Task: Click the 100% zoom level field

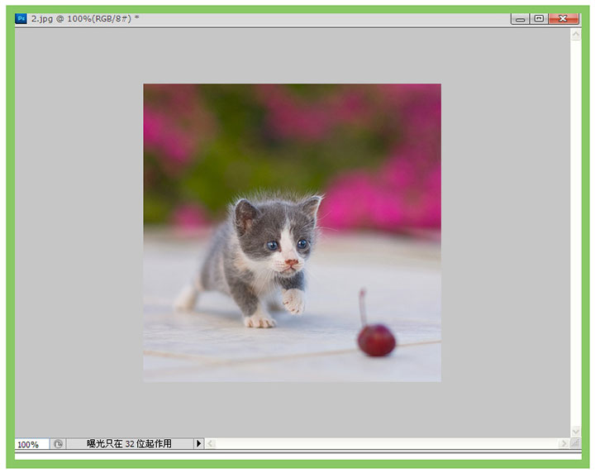Action: point(31,444)
